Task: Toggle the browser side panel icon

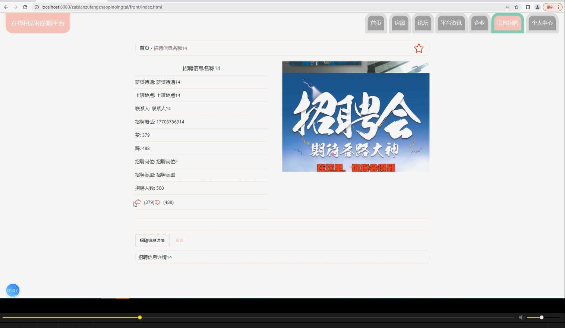Action: [x=527, y=7]
